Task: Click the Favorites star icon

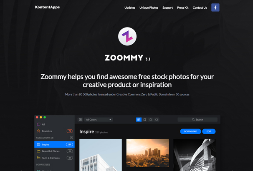Action: [x=38, y=131]
